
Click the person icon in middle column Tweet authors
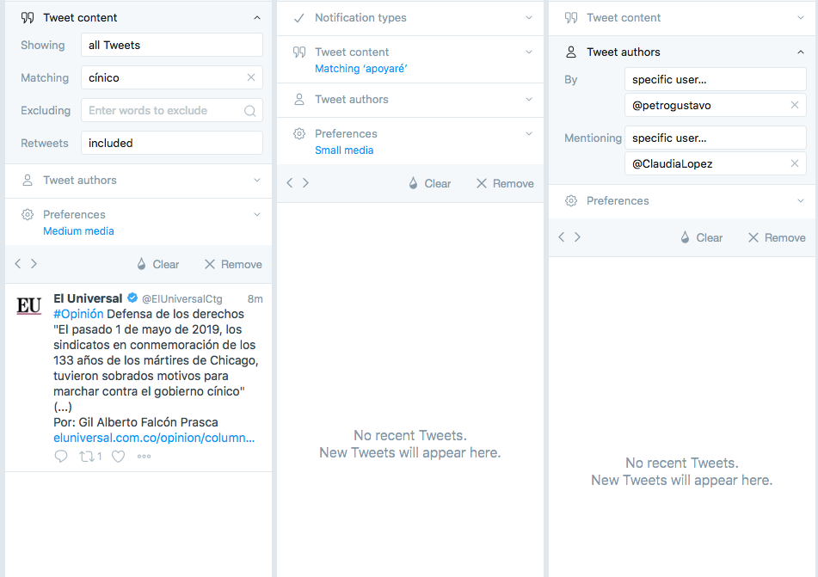pos(299,100)
